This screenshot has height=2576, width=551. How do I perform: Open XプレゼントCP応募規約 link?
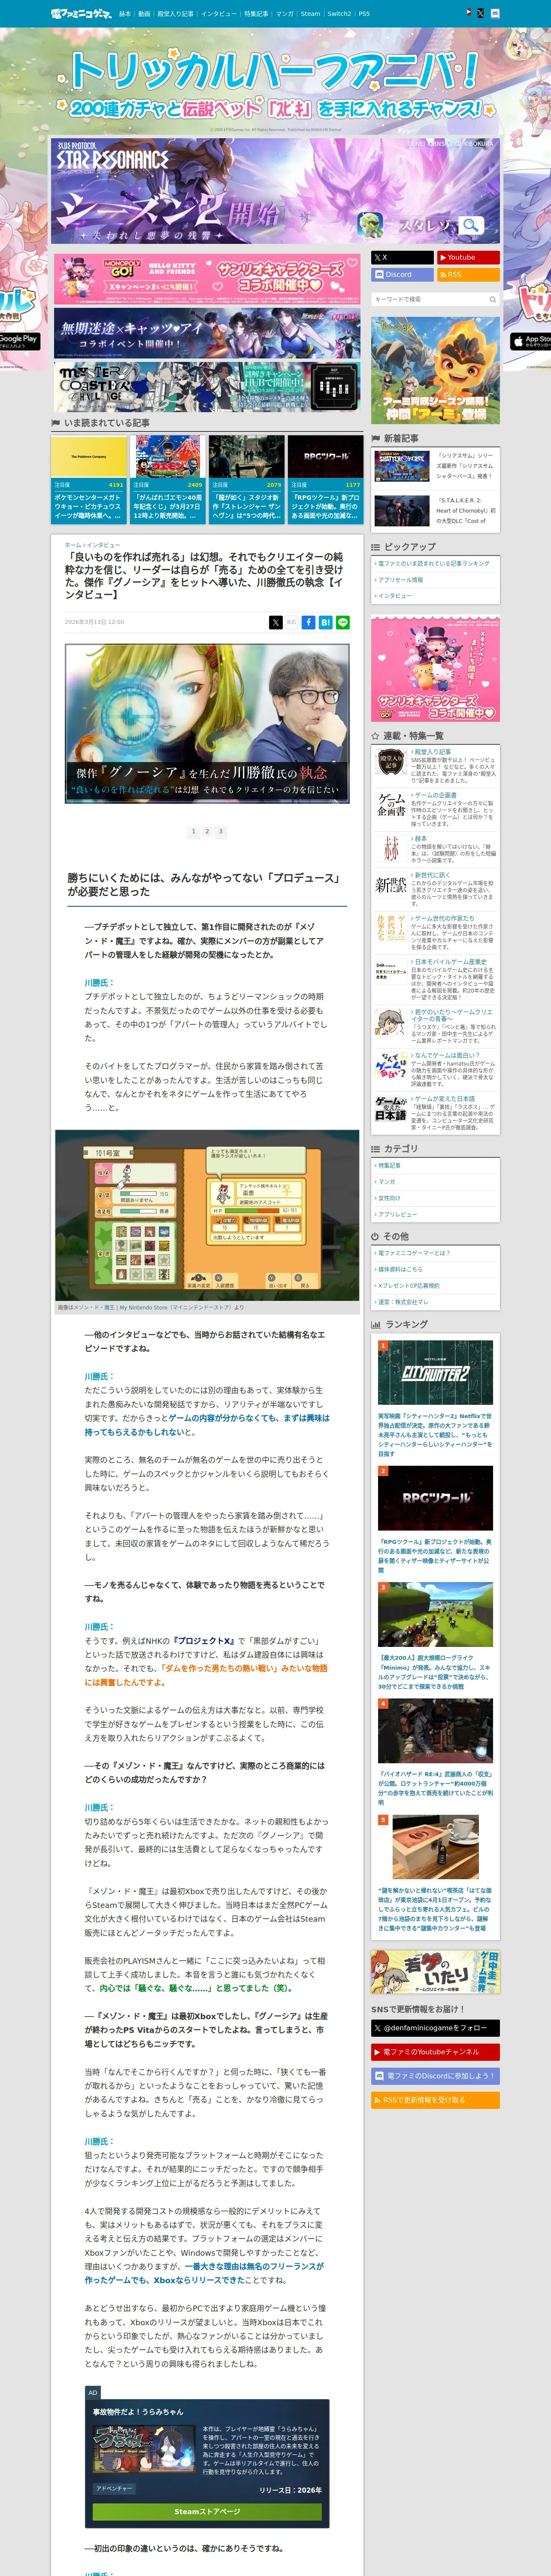pos(408,1286)
